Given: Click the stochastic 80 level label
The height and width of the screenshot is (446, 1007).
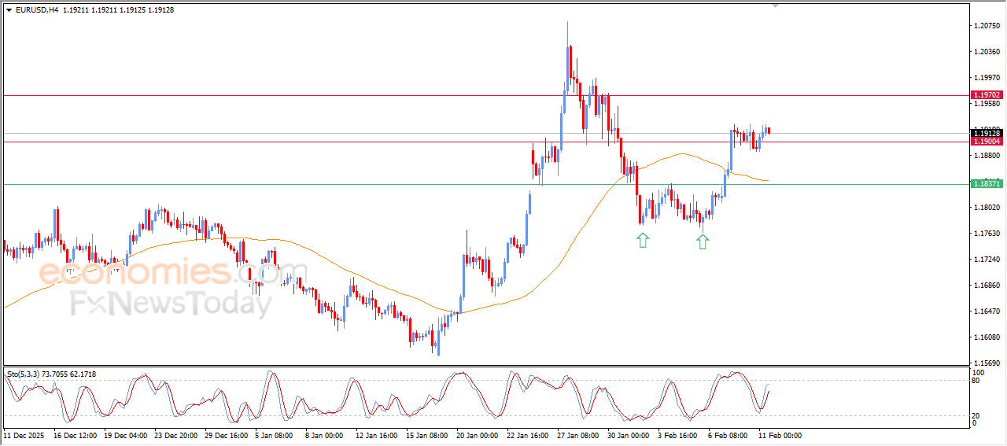Looking at the screenshot, I should pyautogui.click(x=977, y=381).
